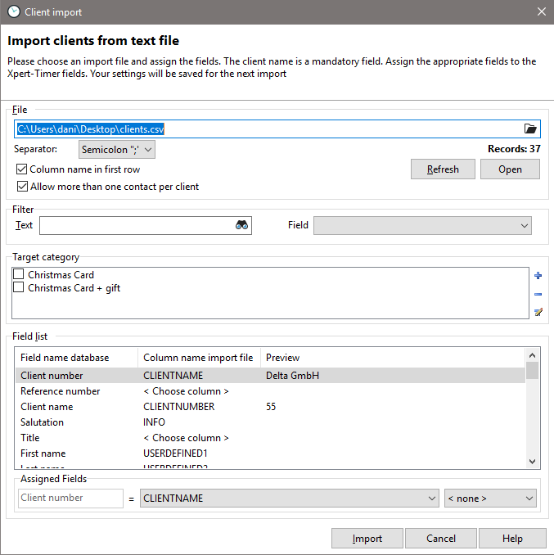Toggle 'Column name in first row' checkbox
This screenshot has height=555, width=554.
pos(21,169)
